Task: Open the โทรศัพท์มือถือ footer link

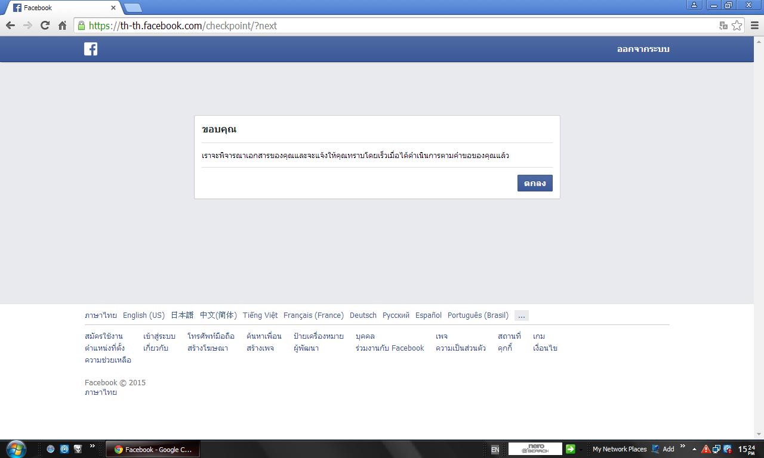Action: point(211,336)
